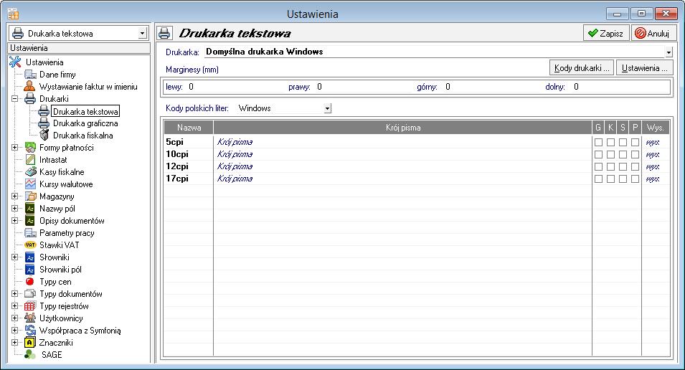Expand the Użytkownicy tree node
The width and height of the screenshot is (685, 370).
coord(14,318)
